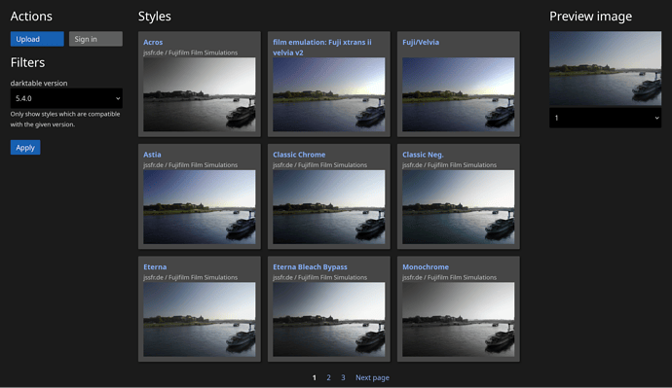
Task: Click the jssfr.de subtitle under Acros
Action: point(190,53)
